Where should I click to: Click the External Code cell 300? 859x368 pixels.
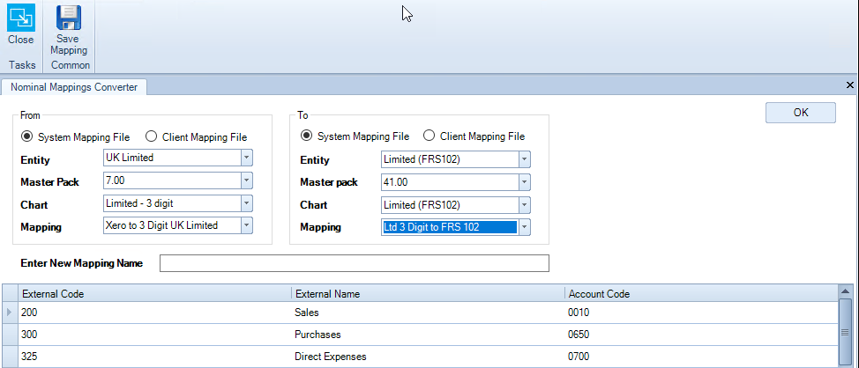coord(155,334)
